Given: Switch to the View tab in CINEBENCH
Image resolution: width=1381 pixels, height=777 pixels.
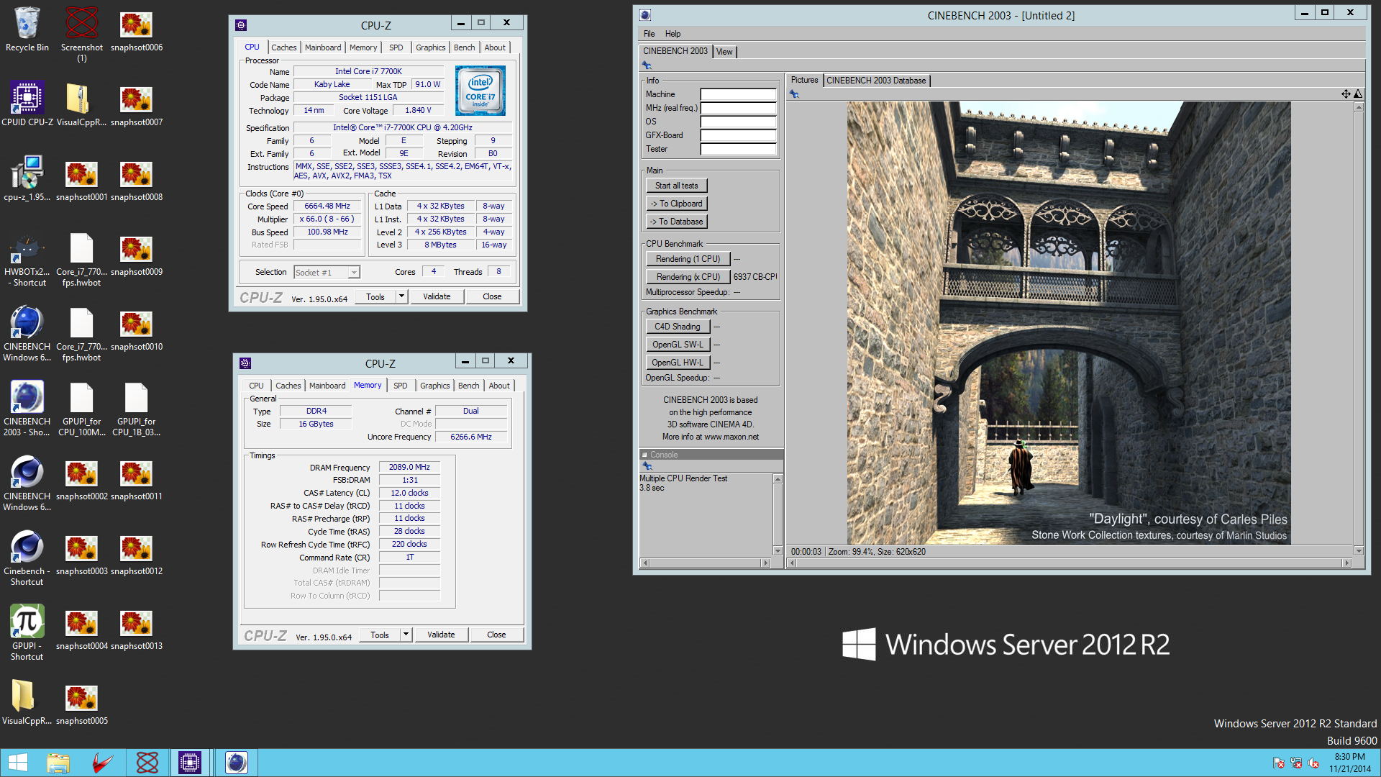Looking at the screenshot, I should (x=724, y=52).
